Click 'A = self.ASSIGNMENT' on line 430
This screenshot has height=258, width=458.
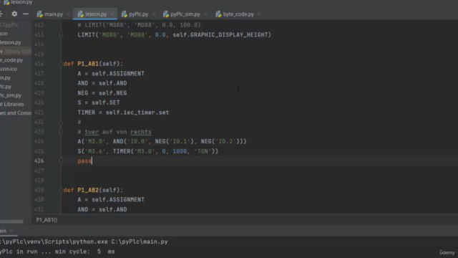pyautogui.click(x=111, y=200)
